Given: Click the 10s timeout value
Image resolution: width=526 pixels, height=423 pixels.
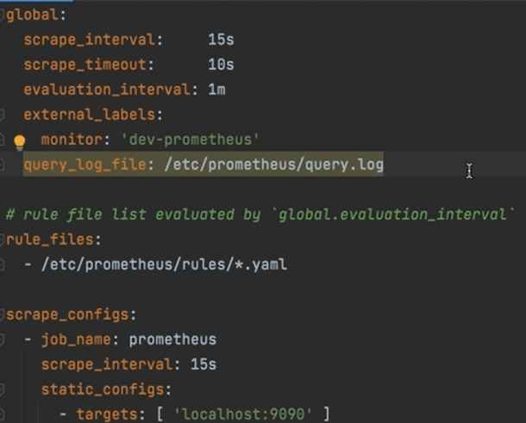Looking at the screenshot, I should [221, 65].
